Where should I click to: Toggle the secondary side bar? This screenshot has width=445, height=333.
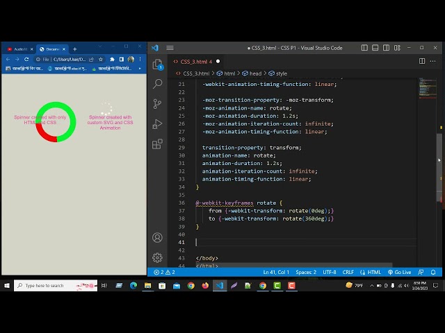(387, 48)
